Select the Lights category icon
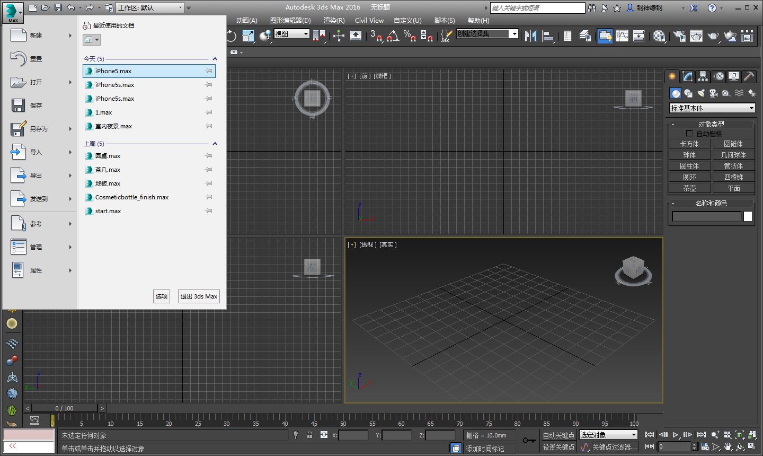 (701, 93)
